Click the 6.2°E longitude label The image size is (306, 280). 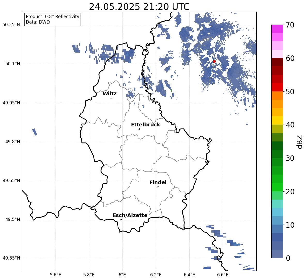[x=156, y=275]
